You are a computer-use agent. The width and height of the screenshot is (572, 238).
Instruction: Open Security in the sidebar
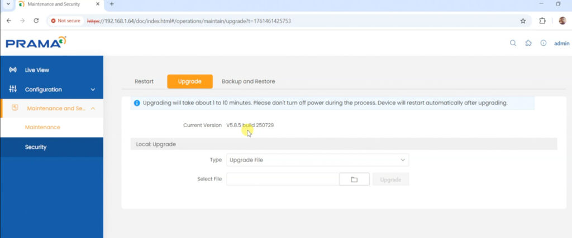coord(36,147)
